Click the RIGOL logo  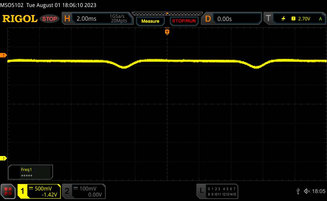[x=20, y=19]
